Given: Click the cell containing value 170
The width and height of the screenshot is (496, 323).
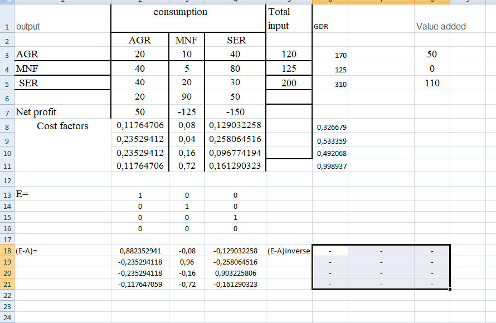Looking at the screenshot, I should [x=340, y=55].
